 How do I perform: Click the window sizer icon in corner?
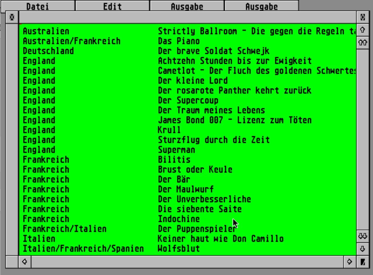[x=363, y=262]
